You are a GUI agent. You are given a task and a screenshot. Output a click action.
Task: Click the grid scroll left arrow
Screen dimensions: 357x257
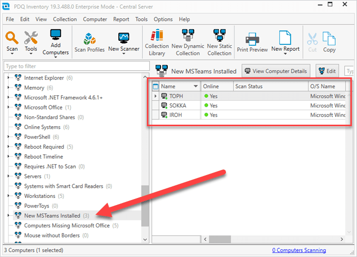(205, 239)
